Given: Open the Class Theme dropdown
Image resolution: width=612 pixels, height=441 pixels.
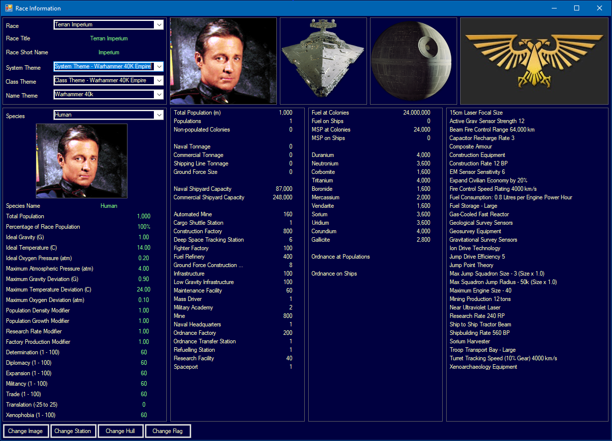Looking at the screenshot, I should pyautogui.click(x=109, y=80).
